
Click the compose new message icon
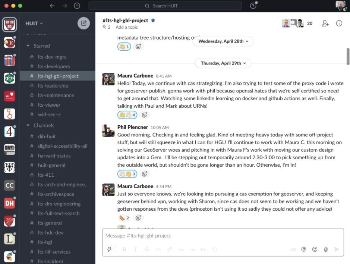[84, 23]
